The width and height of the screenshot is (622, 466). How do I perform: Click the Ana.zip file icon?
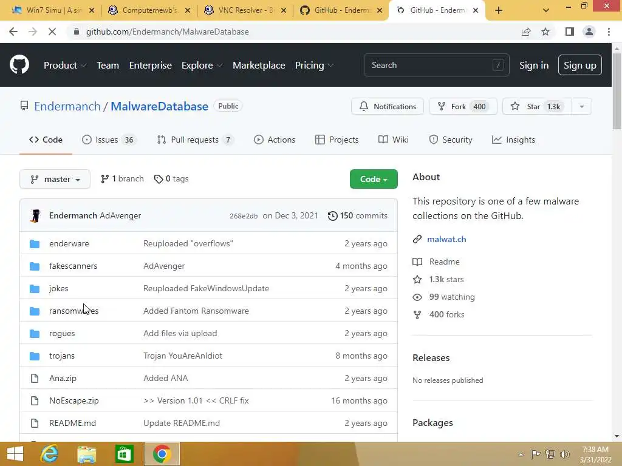tap(35, 379)
